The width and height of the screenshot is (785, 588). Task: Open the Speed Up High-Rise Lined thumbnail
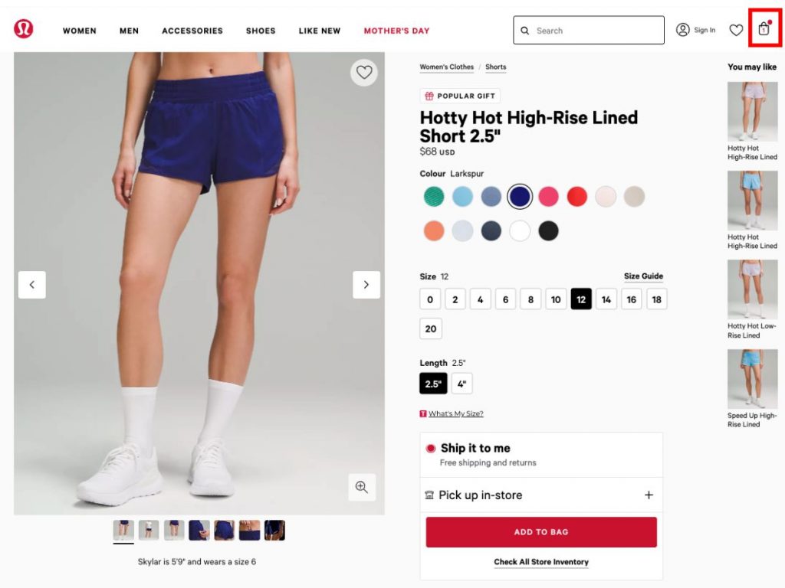[x=753, y=388]
